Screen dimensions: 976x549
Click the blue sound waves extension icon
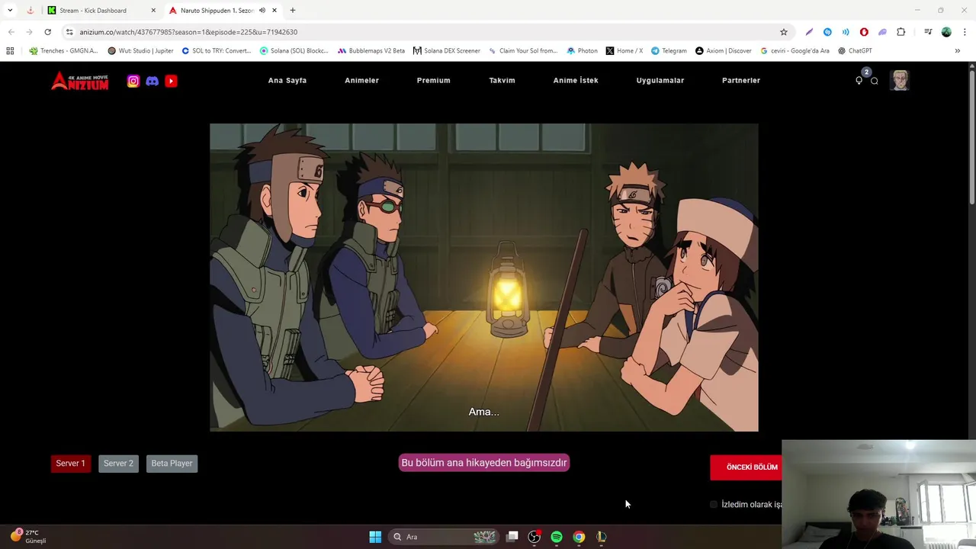[x=846, y=32]
